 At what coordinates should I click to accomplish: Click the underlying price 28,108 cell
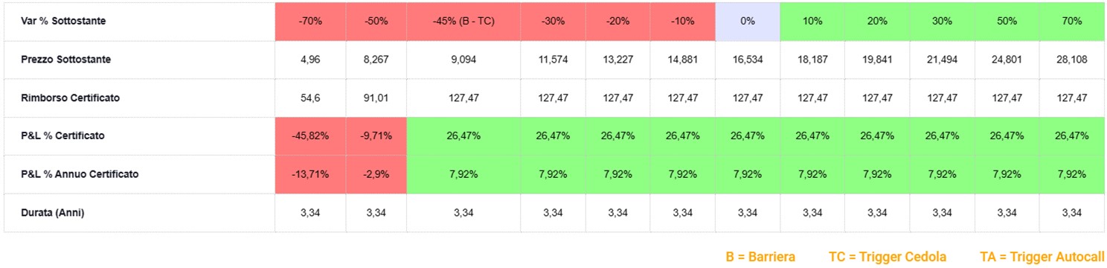pos(1071,60)
